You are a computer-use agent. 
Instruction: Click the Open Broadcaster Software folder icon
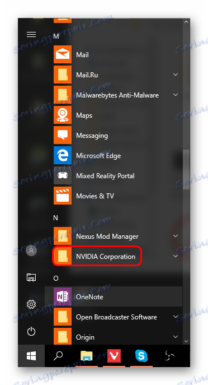pos(63,317)
